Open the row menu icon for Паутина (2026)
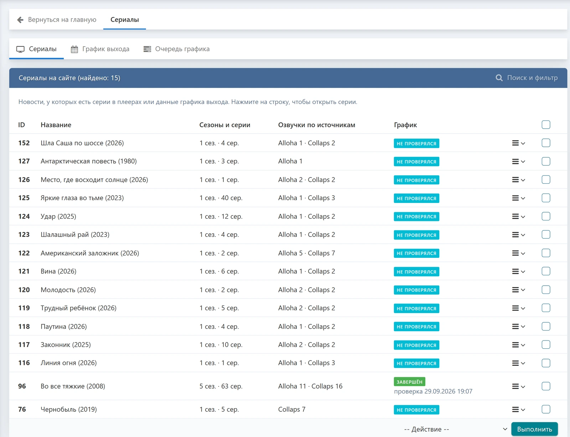This screenshot has height=437, width=570. click(x=518, y=327)
